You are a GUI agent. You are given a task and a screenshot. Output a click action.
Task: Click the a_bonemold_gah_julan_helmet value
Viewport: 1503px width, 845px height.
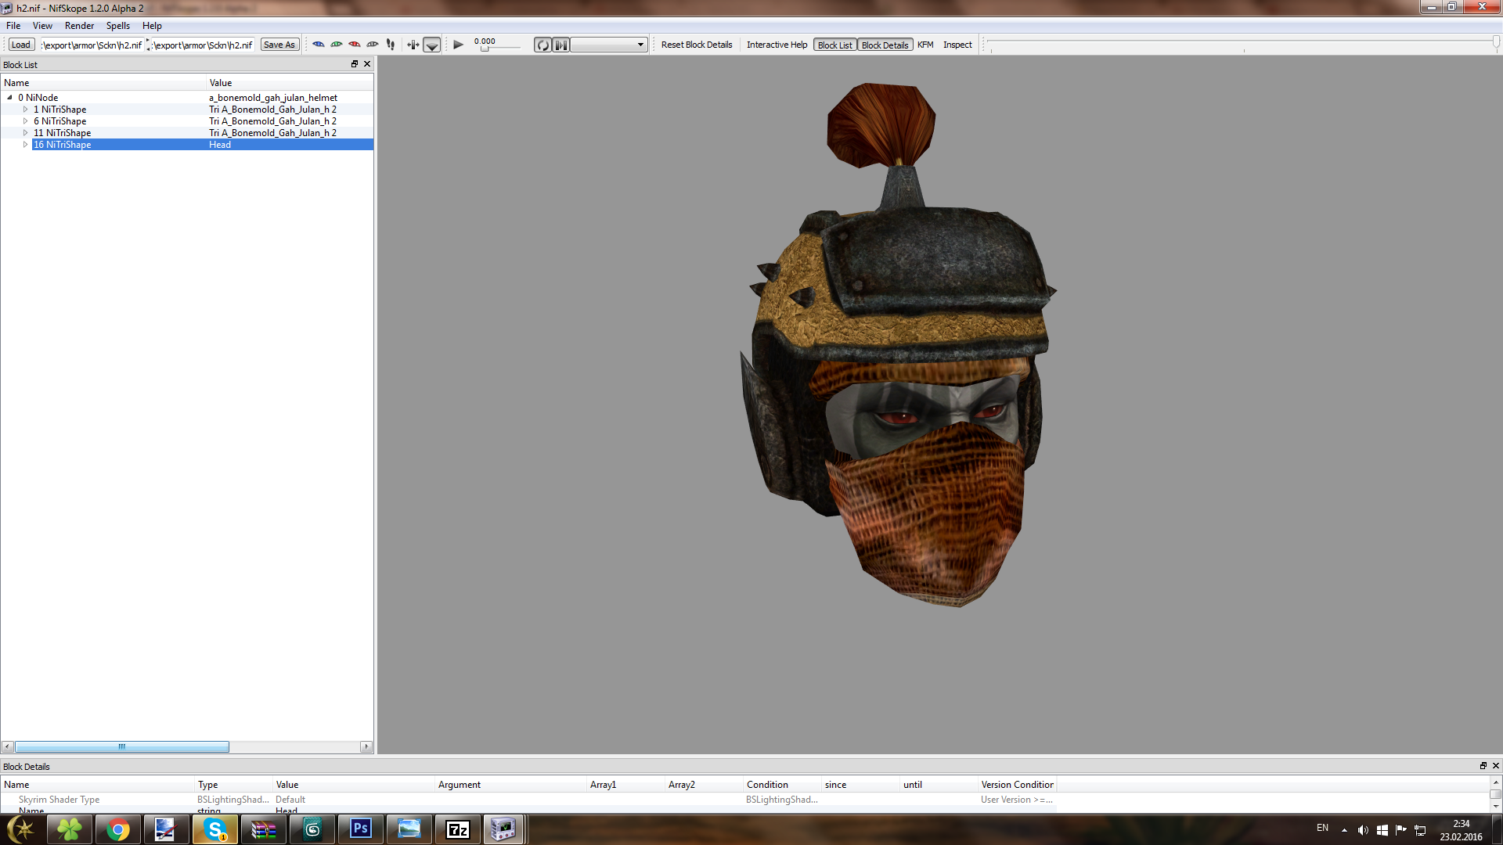click(x=273, y=98)
